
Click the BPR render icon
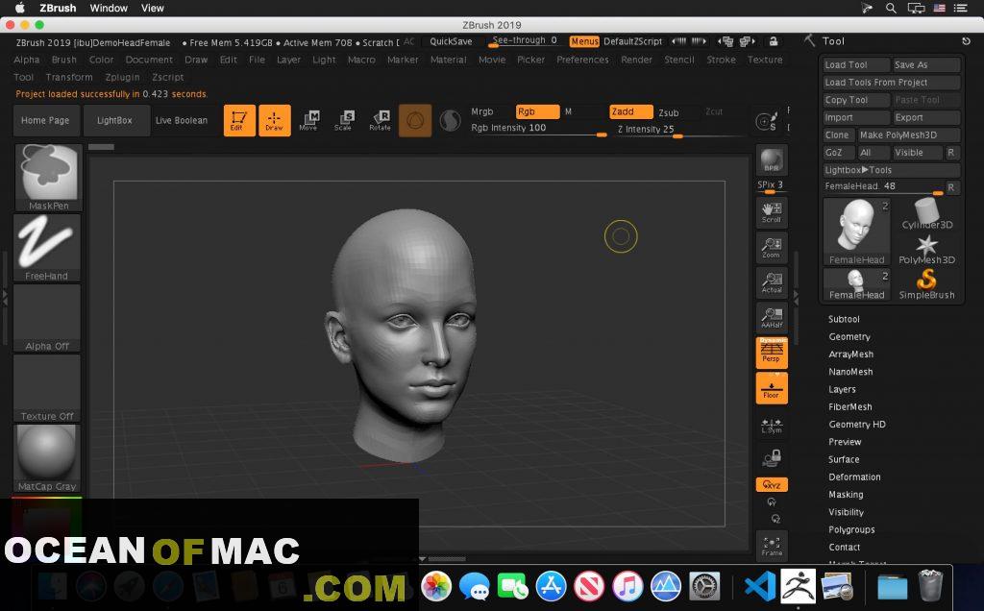772,160
